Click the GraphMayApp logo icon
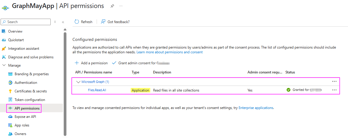 coord(5,7)
